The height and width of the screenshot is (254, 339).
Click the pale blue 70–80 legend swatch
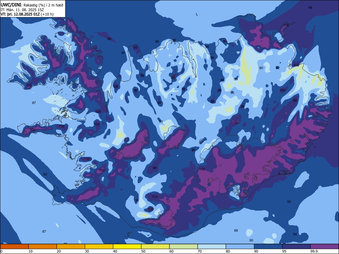212,247
